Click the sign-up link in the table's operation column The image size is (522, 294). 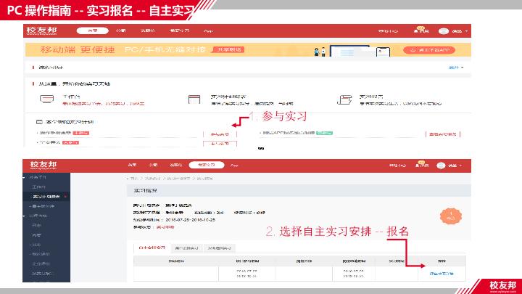pos(441,274)
